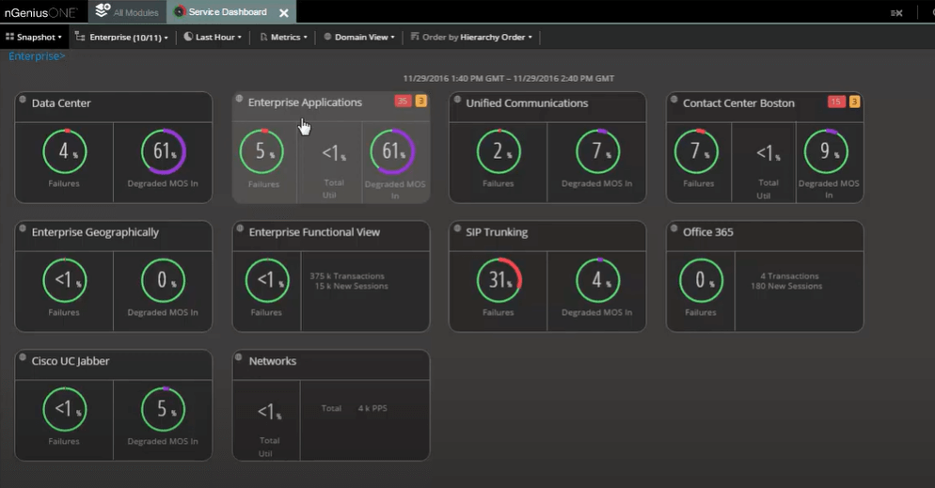The image size is (935, 488).
Task: Click Enterprise Functional View <1% Failures gauge
Action: click(x=267, y=280)
